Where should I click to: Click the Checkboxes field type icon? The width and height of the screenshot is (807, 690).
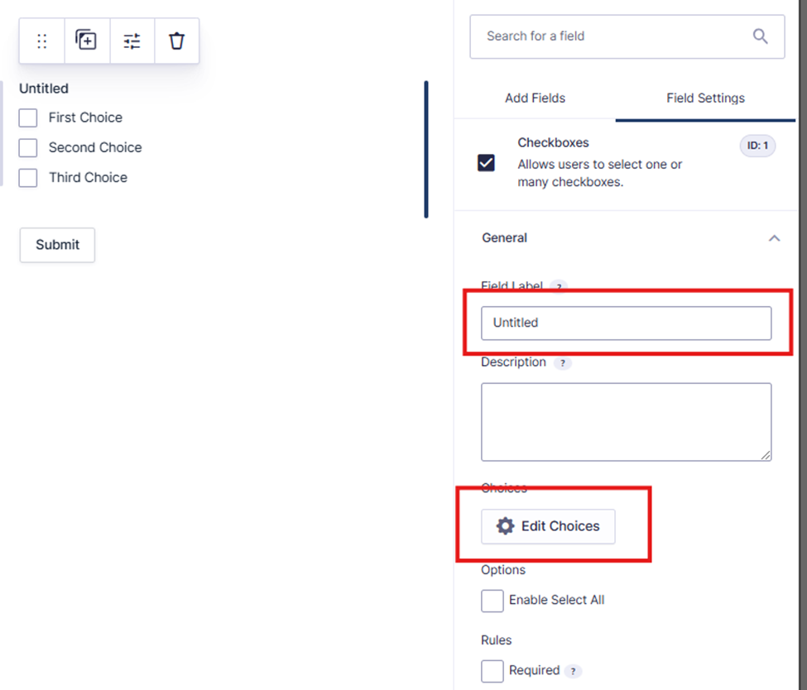click(487, 163)
